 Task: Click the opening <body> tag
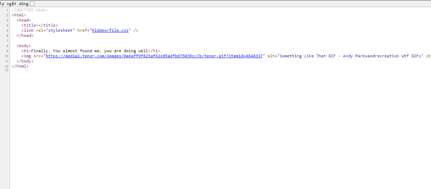[x=24, y=46]
